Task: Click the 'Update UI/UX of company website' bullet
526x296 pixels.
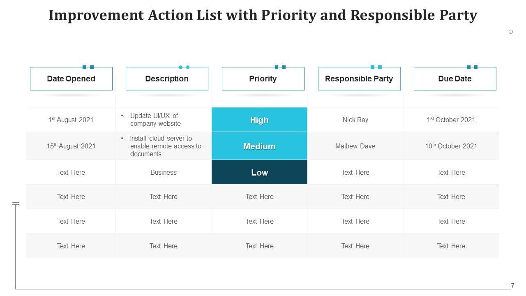Action: tap(155, 120)
